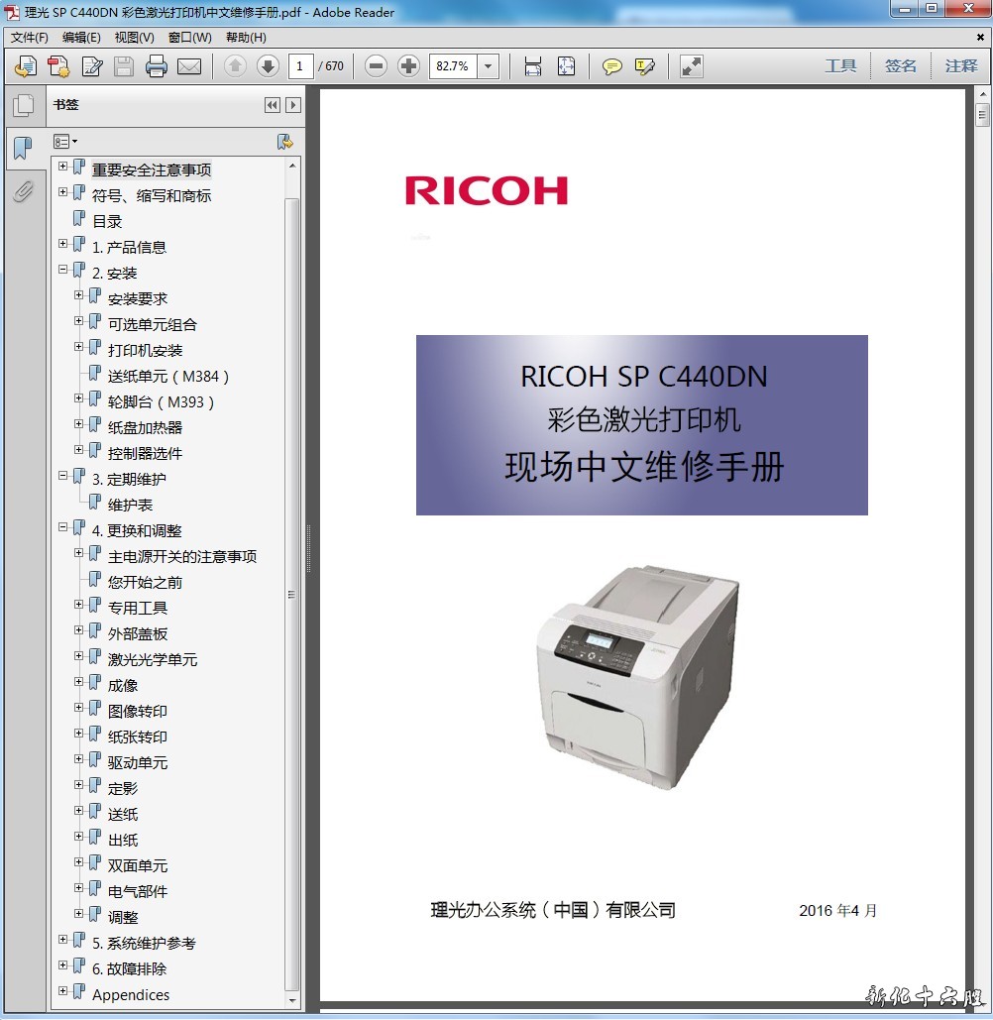Open the attachments paperclip panel

point(23,191)
